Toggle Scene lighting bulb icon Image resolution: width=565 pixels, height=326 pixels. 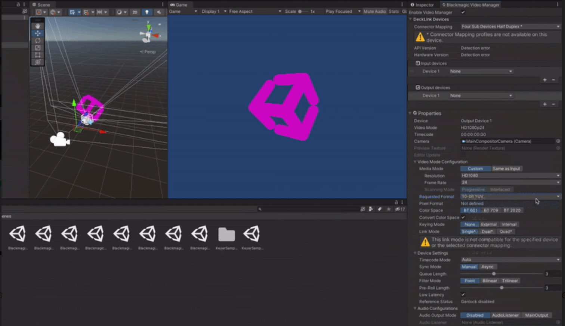[147, 12]
